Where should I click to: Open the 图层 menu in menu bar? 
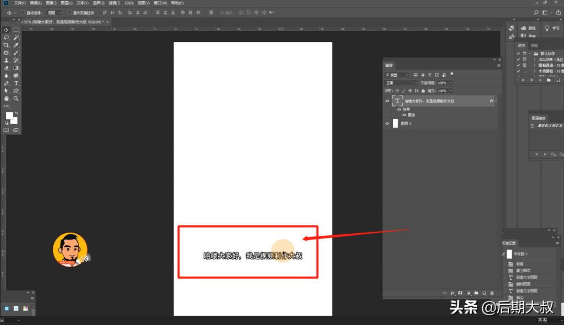(x=67, y=3)
